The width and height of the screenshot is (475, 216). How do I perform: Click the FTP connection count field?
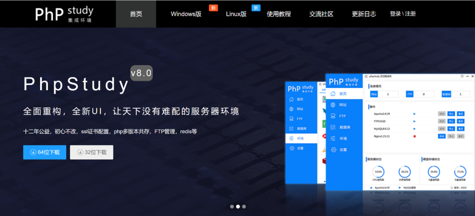[424, 94]
